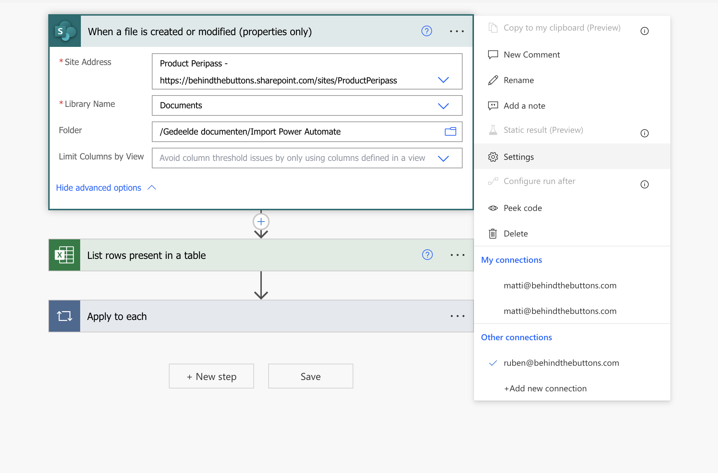This screenshot has height=473, width=718.
Task: Click the Documents library name field
Action: coord(307,105)
